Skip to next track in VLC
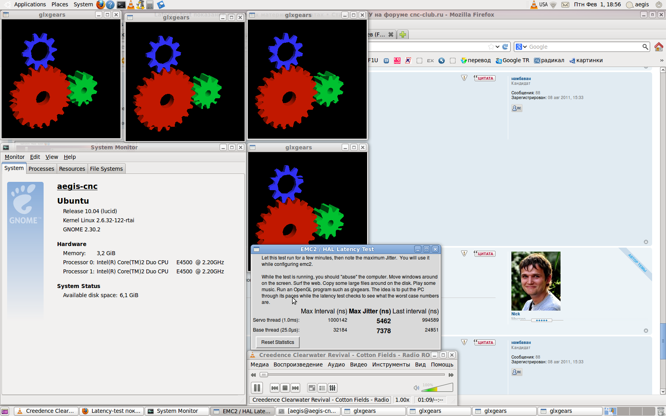Screen dimensions: 666x416 coord(295,388)
